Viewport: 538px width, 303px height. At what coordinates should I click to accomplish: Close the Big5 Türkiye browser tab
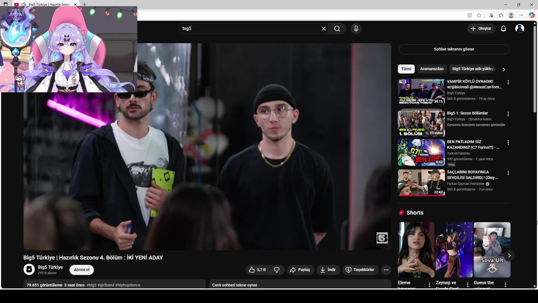point(76,5)
